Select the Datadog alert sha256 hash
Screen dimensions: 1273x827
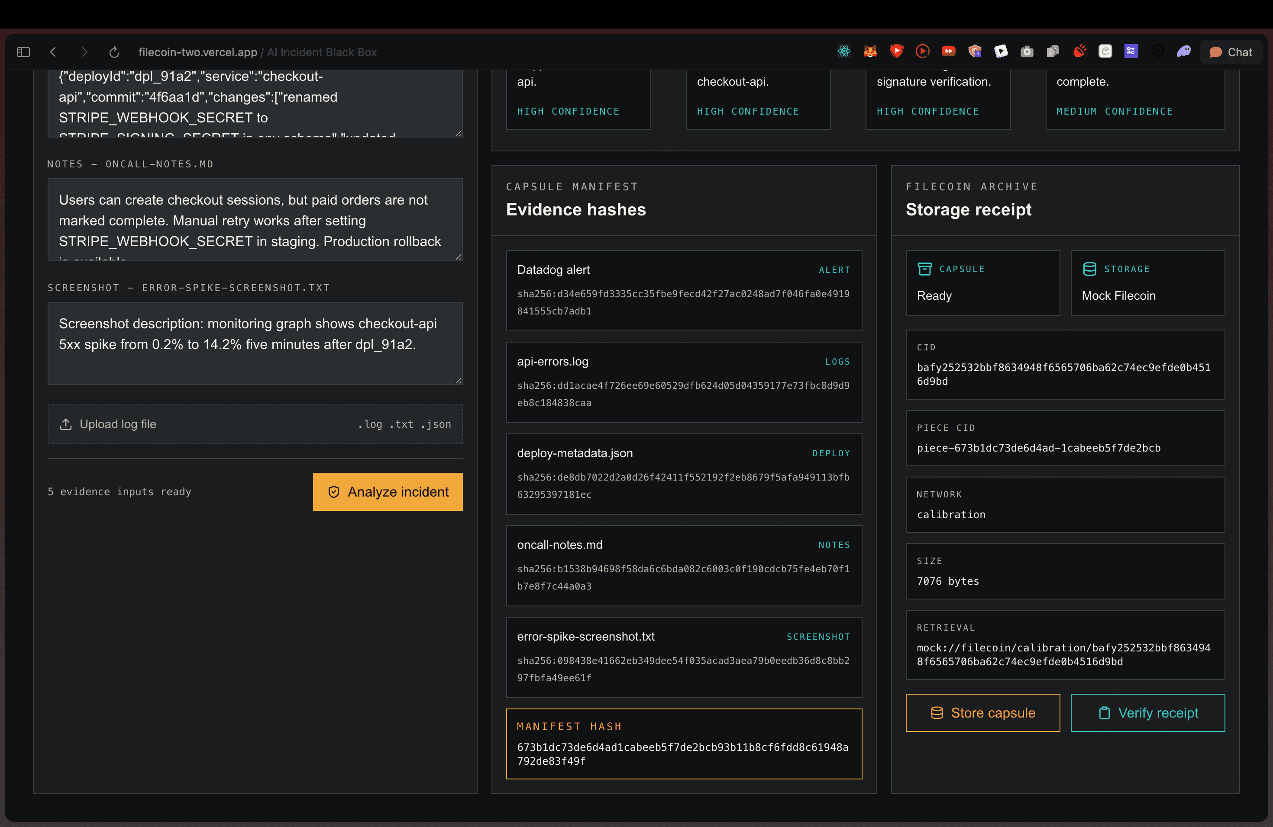pyautogui.click(x=683, y=302)
